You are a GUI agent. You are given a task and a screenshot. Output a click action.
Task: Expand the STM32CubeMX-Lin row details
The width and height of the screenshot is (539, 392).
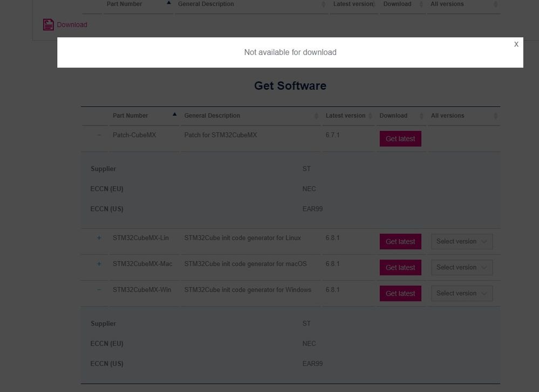tap(99, 238)
